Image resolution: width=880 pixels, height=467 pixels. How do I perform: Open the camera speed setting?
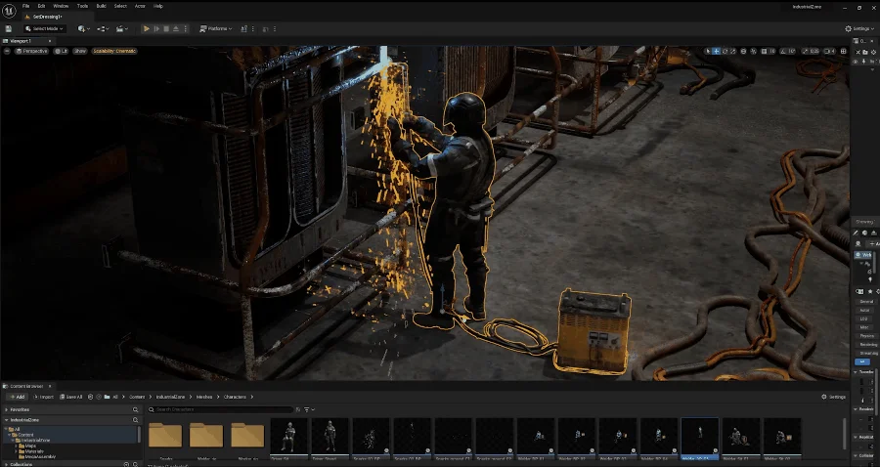(829, 51)
